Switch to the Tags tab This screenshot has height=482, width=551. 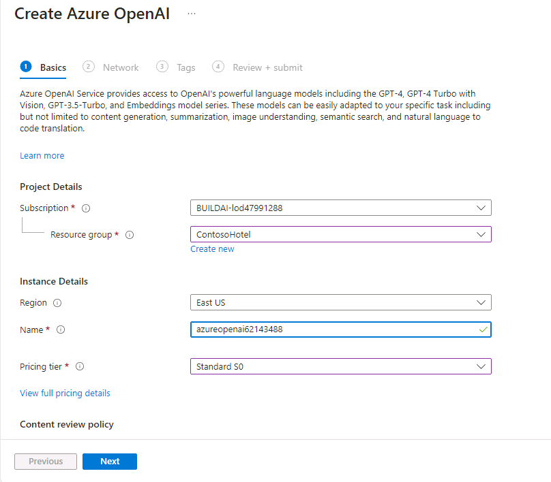point(176,67)
